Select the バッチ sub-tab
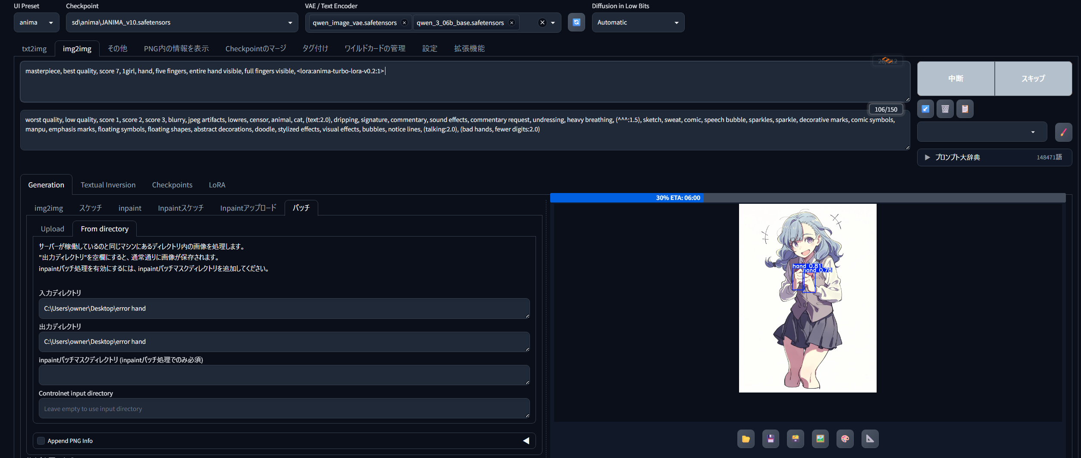This screenshot has width=1081, height=458. click(x=301, y=208)
